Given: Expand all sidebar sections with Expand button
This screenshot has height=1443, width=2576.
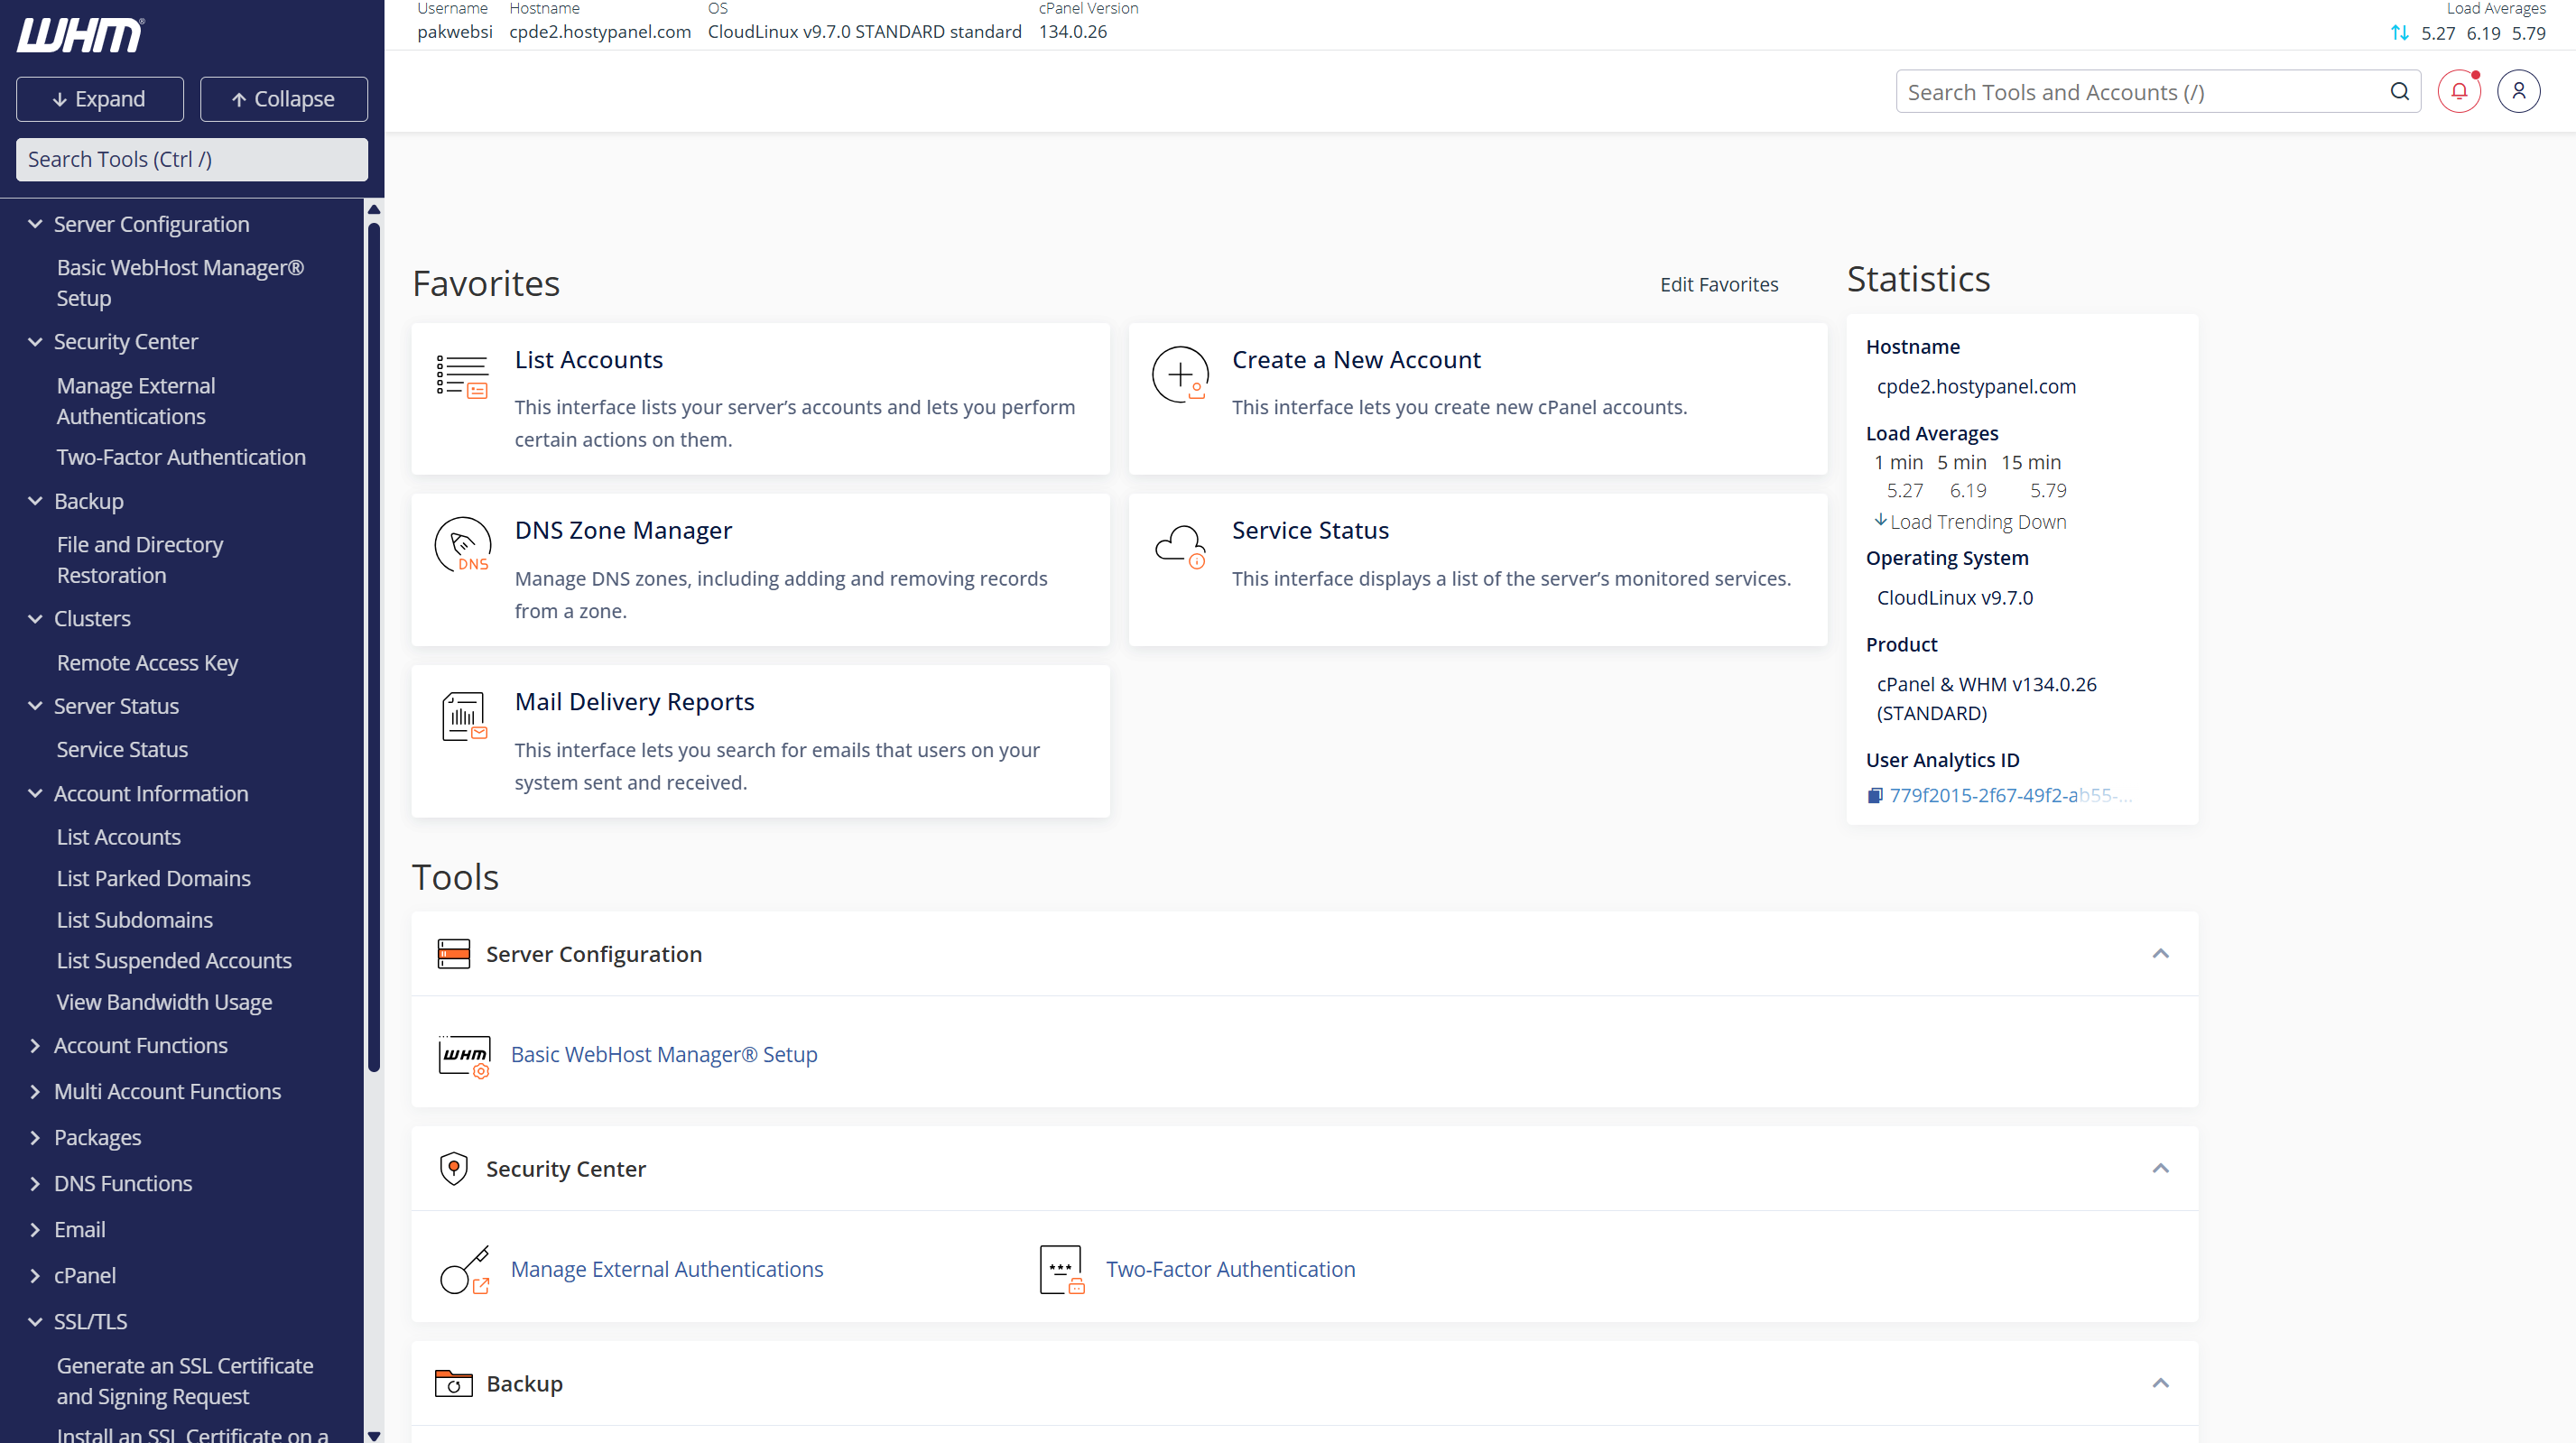Looking at the screenshot, I should (100, 99).
